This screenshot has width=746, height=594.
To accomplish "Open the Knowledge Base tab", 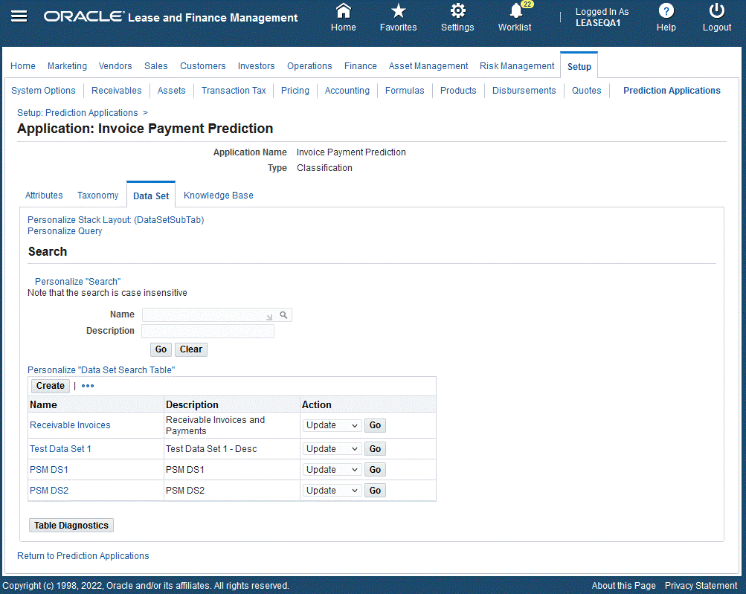I will pos(219,196).
